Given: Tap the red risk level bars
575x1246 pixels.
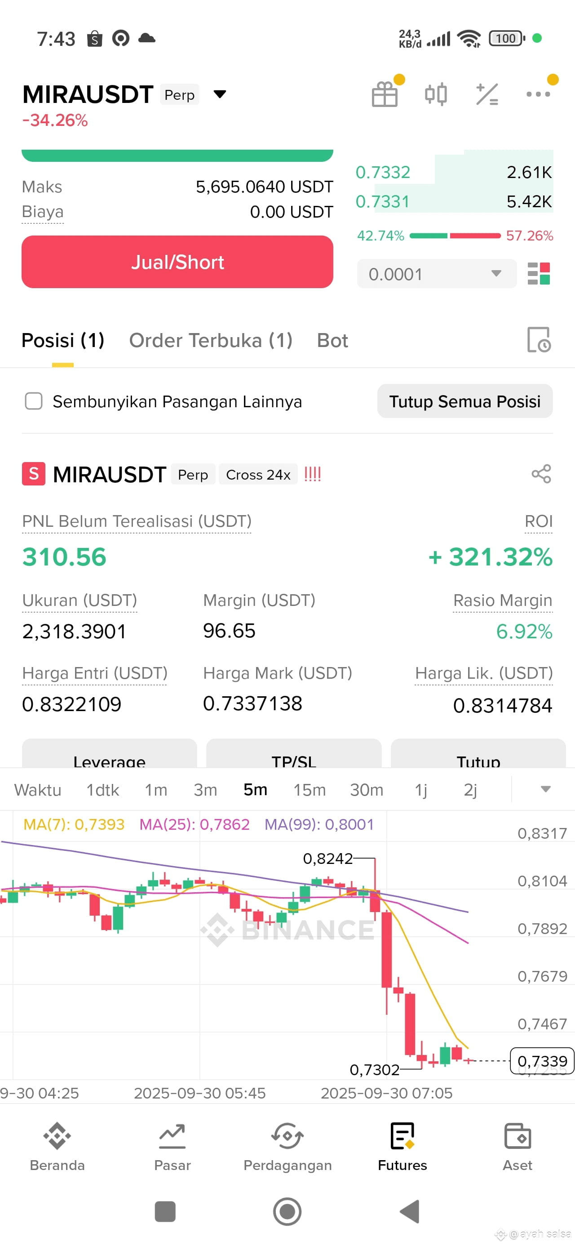Looking at the screenshot, I should (x=312, y=474).
